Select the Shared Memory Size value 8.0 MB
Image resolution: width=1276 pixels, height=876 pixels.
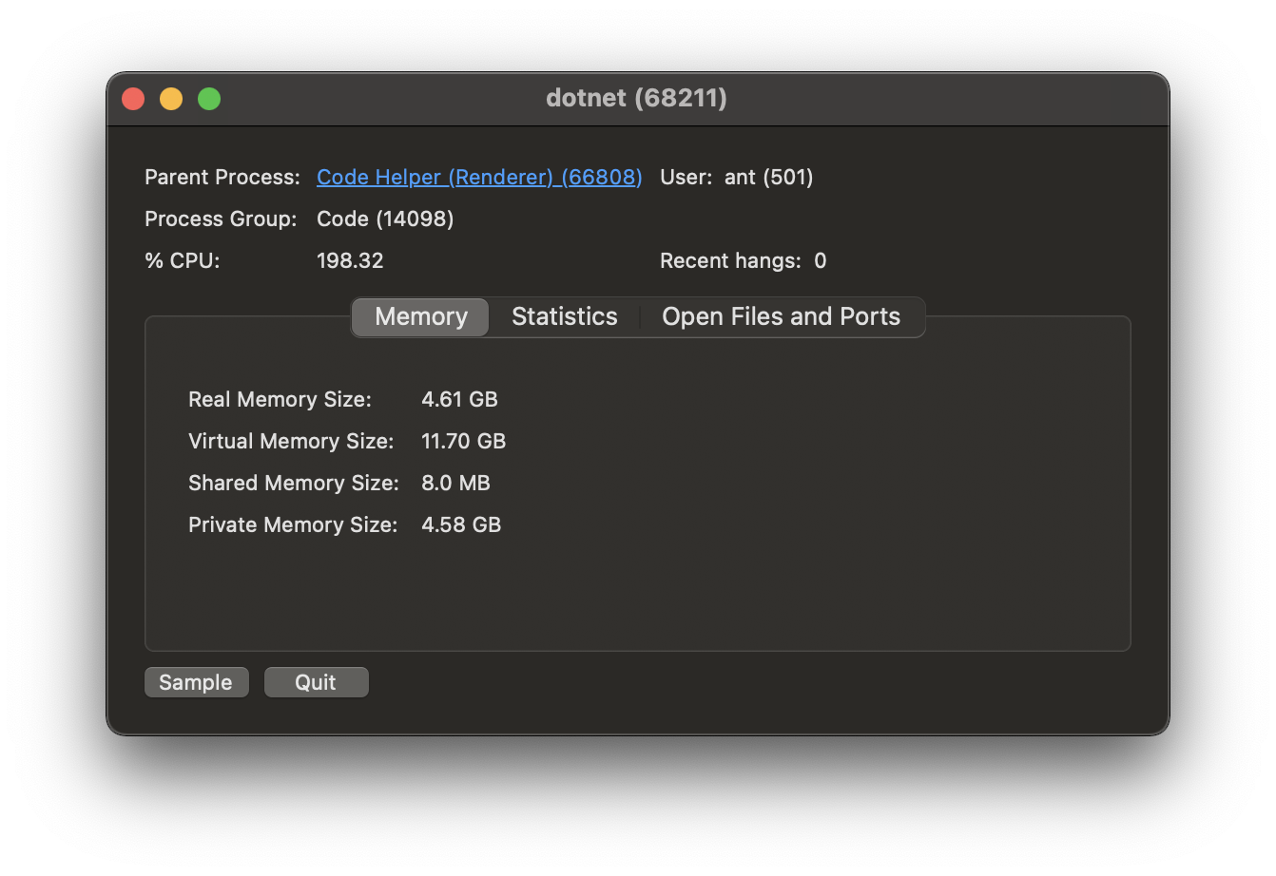click(455, 483)
